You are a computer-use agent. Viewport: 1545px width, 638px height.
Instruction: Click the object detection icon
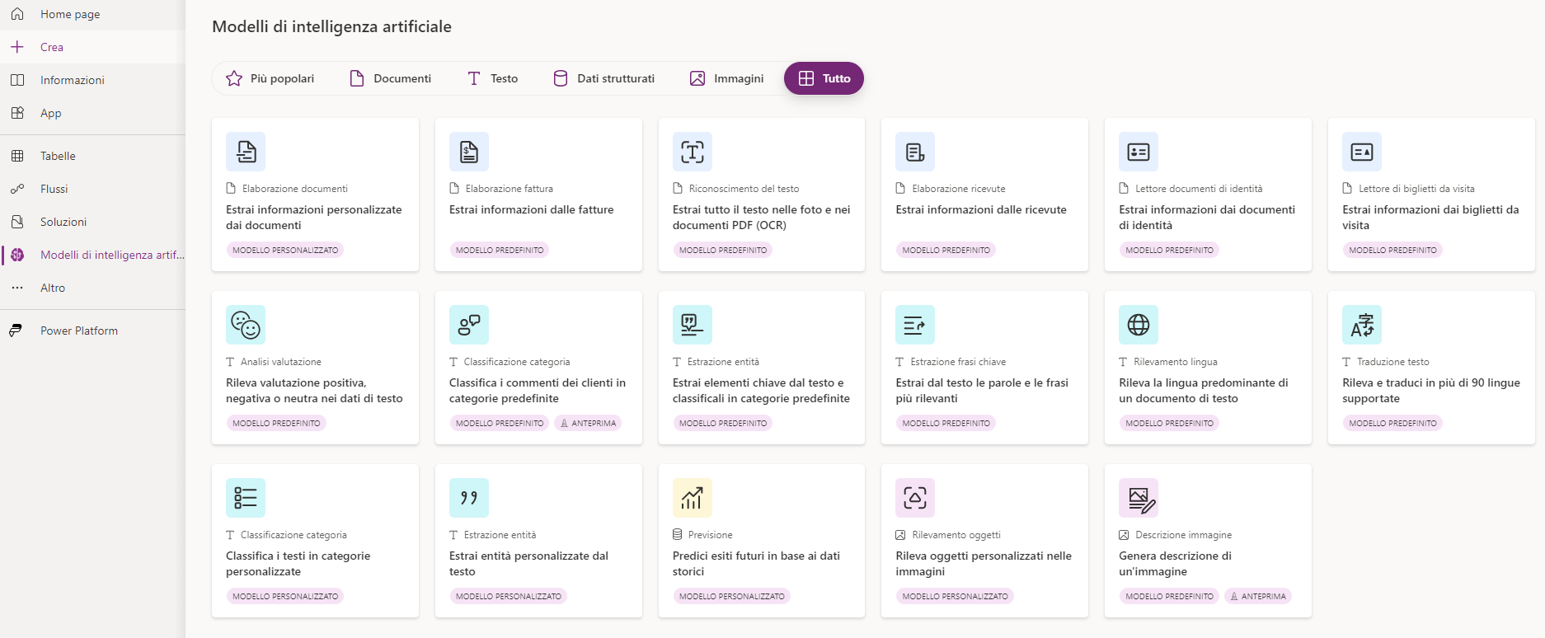915,498
